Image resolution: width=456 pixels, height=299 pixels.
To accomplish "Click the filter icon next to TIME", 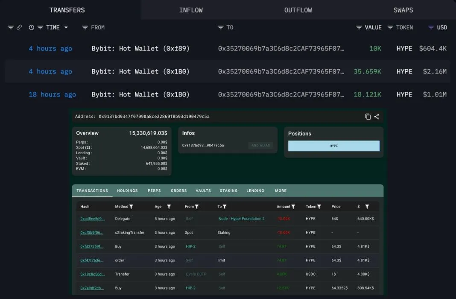I will (41, 27).
